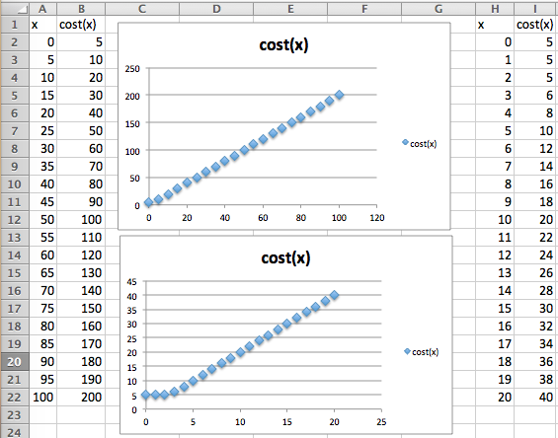This screenshot has height=438, width=558.
Task: Select column B header
Action: [81, 9]
